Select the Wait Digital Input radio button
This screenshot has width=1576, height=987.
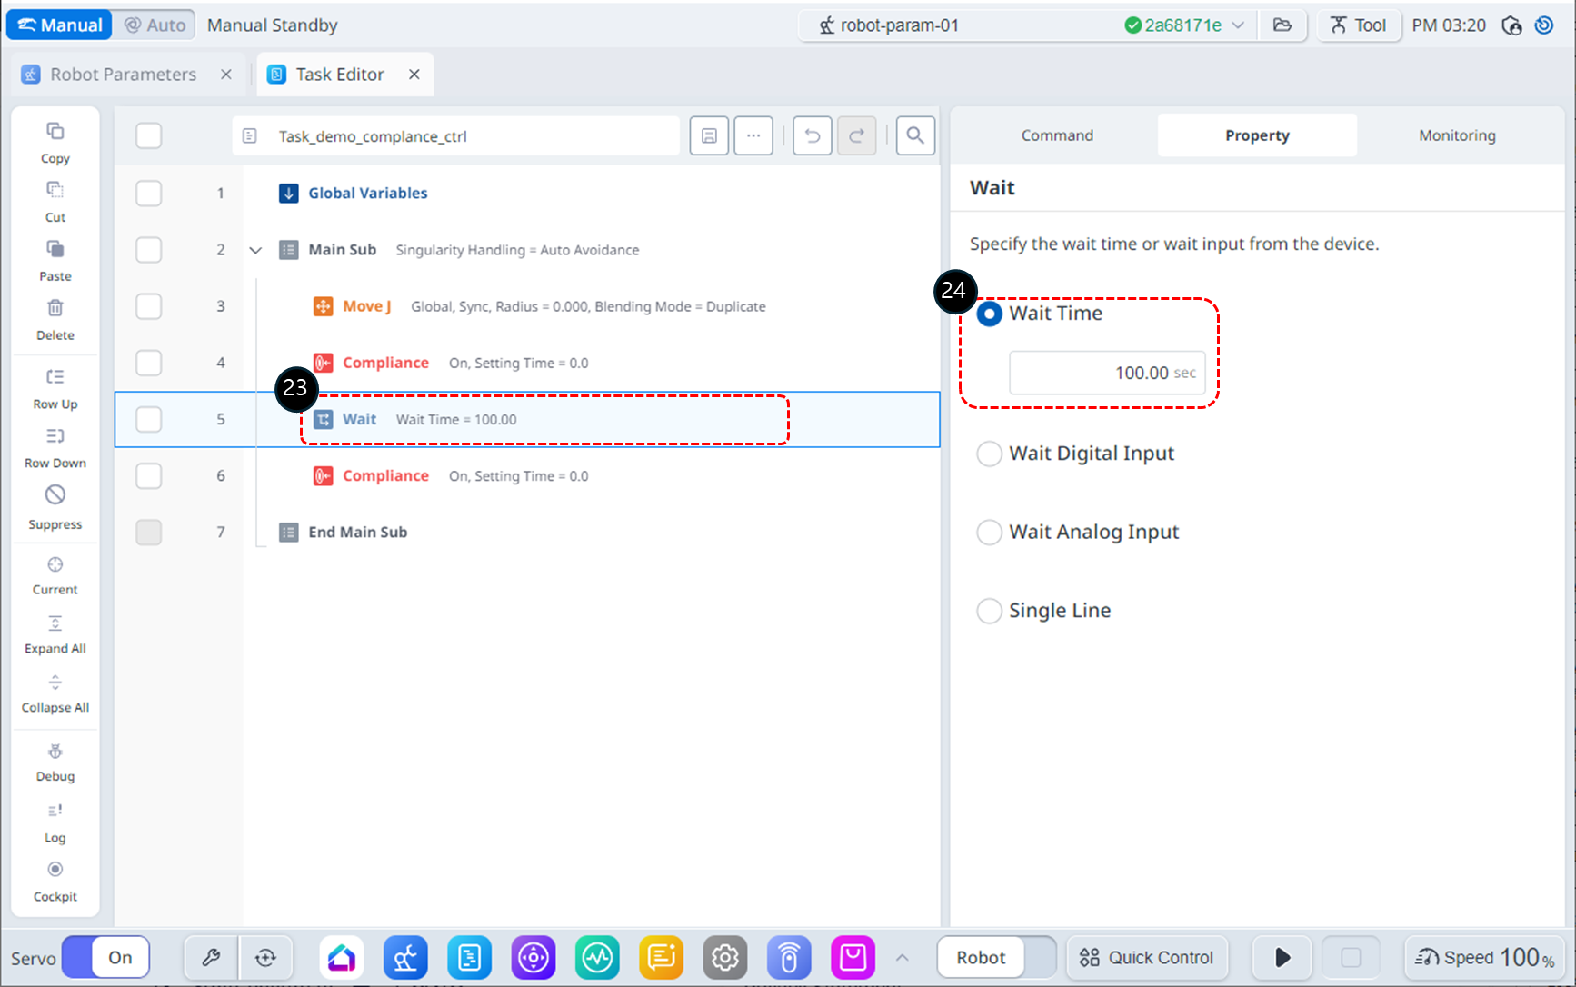(x=989, y=454)
